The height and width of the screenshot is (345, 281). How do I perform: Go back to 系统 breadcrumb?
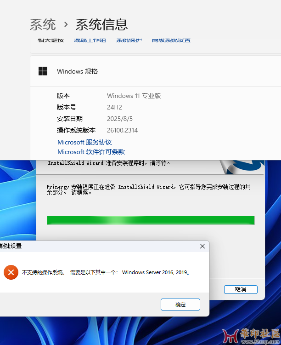pos(43,24)
